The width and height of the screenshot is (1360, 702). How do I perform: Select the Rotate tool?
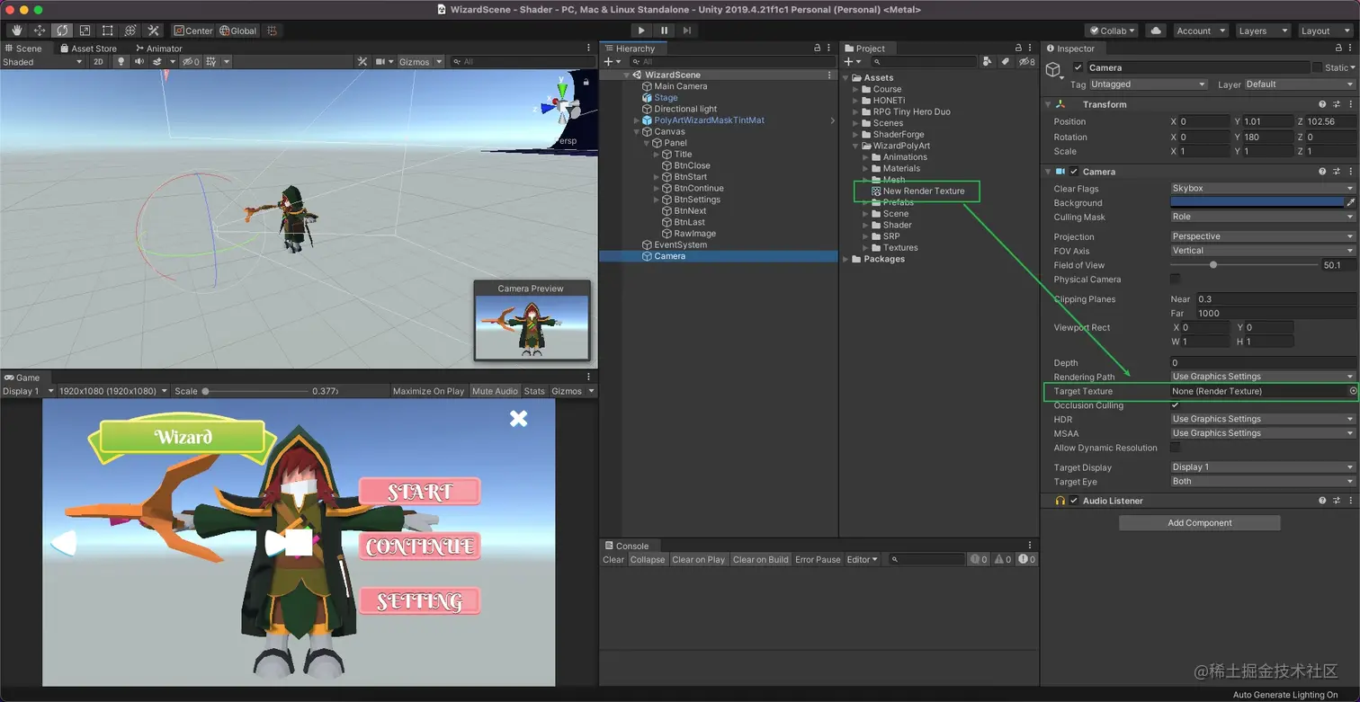[x=62, y=31]
